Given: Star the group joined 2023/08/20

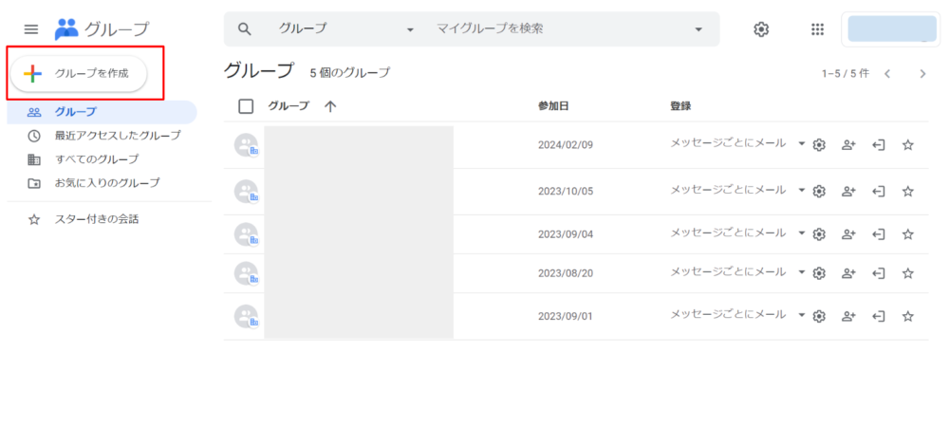Looking at the screenshot, I should tap(907, 273).
